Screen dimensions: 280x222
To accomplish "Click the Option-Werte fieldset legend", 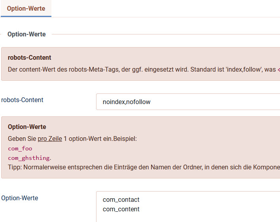I will [26, 34].
